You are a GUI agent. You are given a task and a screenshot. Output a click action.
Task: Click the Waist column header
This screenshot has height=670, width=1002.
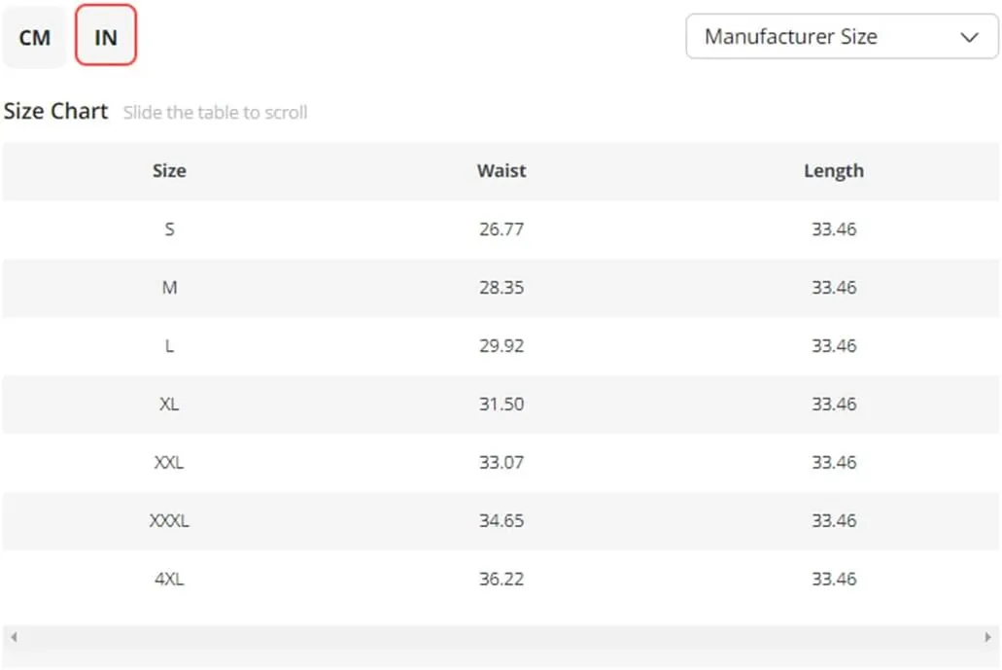[501, 171]
